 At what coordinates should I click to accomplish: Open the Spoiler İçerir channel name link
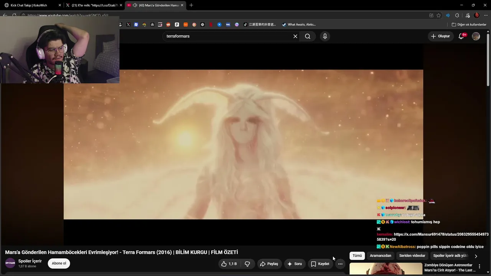30,261
